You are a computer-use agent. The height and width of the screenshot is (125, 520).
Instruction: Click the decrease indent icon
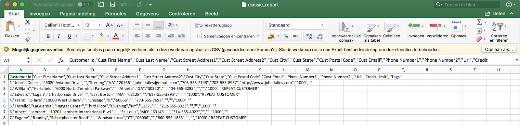(171, 36)
